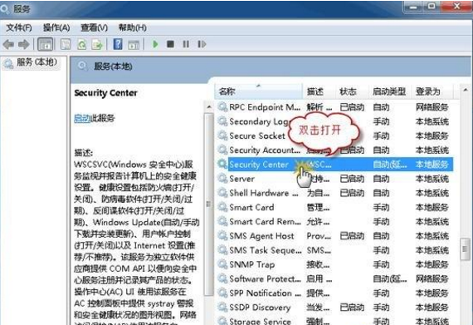
Task: Click the gear icon beside Smart Card
Action: tap(222, 207)
